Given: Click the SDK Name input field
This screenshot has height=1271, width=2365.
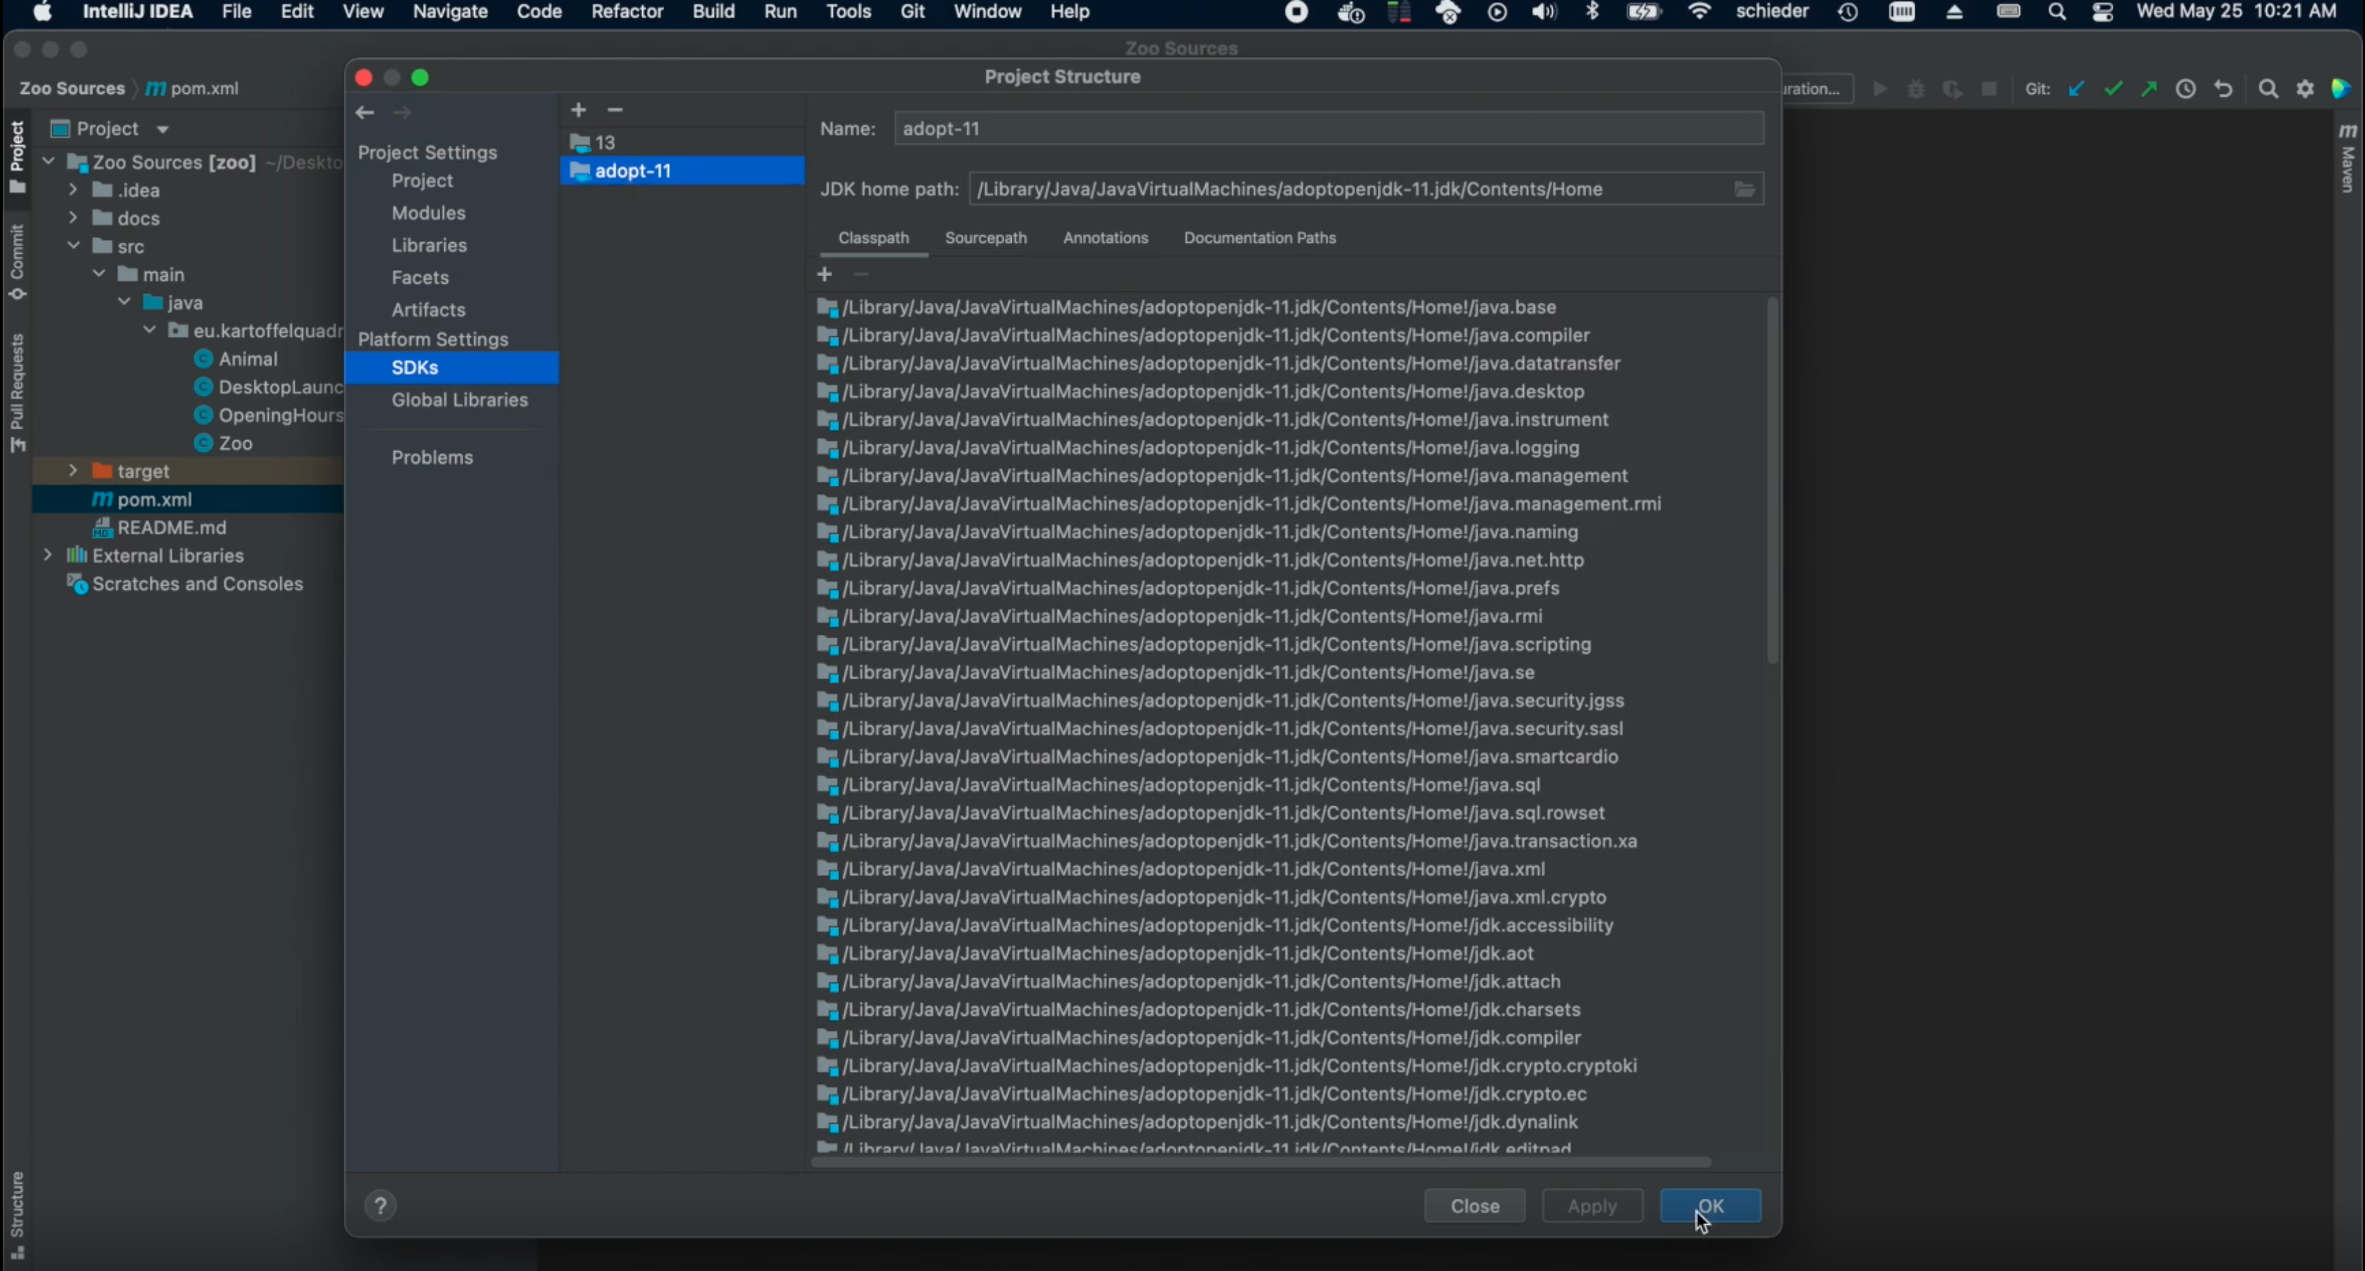Looking at the screenshot, I should [1327, 129].
